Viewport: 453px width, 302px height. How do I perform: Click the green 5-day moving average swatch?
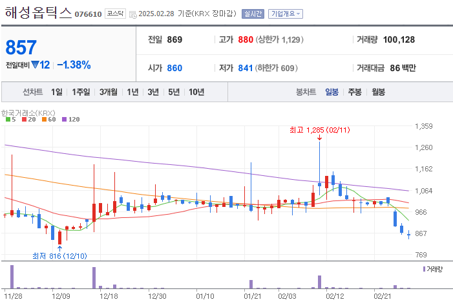pyautogui.click(x=8, y=120)
